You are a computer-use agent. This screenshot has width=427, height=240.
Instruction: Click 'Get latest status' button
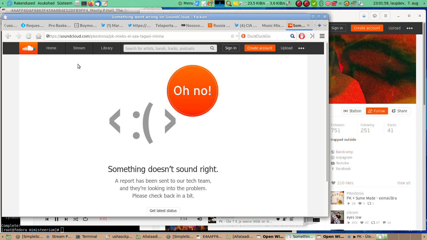(x=163, y=211)
